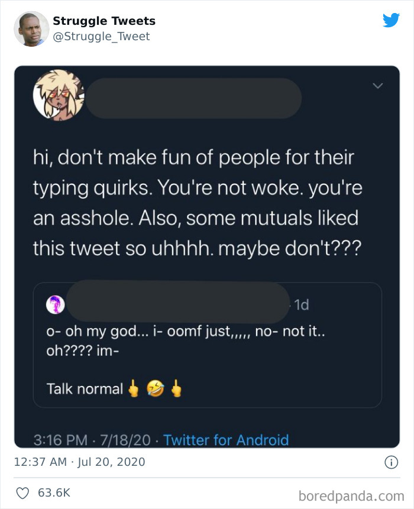Expand options via the down arrow top right

tap(379, 85)
